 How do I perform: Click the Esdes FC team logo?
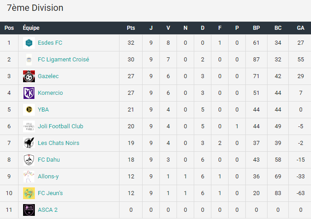pos(29,43)
